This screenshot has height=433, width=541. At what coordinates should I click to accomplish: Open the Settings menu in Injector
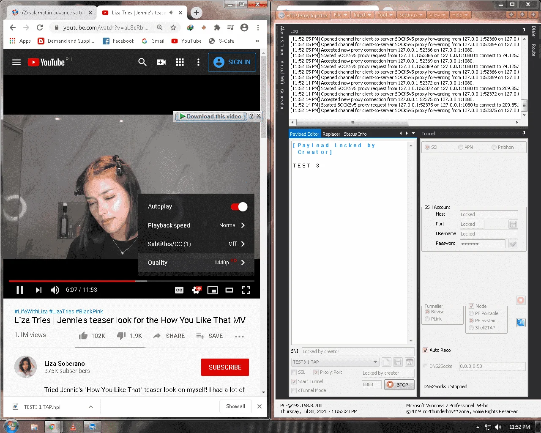(411, 15)
